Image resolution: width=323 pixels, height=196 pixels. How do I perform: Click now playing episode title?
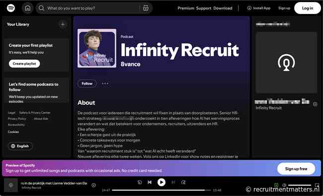point(54,183)
